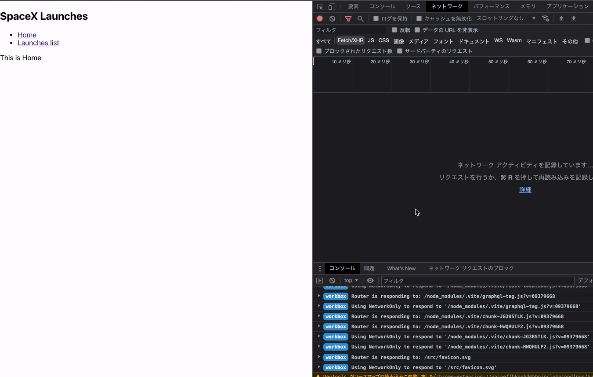The image size is (593, 377).
Task: Filter requests by ドキュメント
Action: point(474,41)
